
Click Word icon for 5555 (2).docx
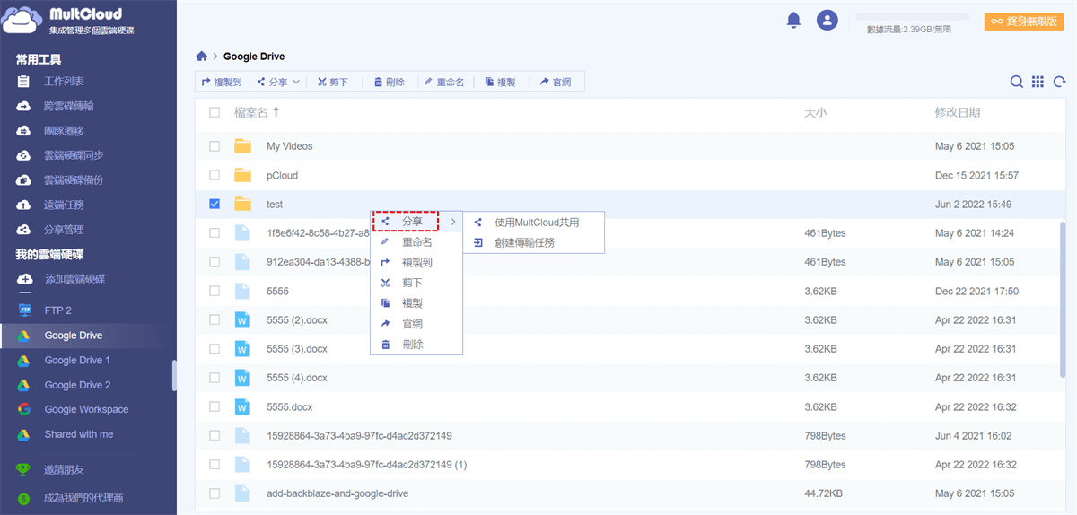242,319
